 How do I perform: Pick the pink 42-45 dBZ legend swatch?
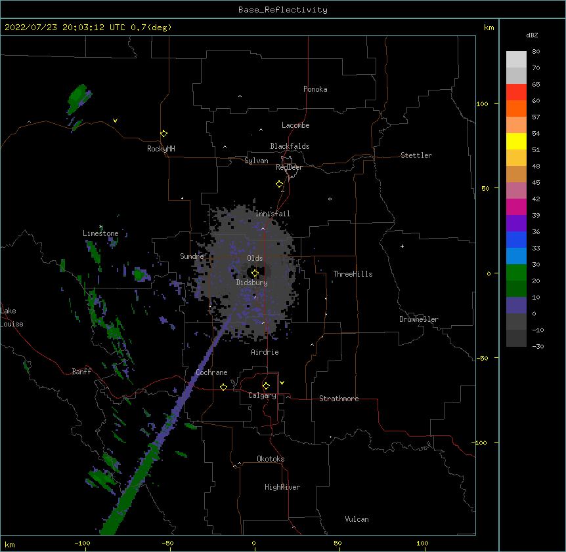[x=516, y=190]
